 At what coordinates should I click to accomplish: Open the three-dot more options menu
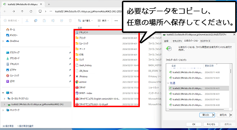(x=116, y=21)
